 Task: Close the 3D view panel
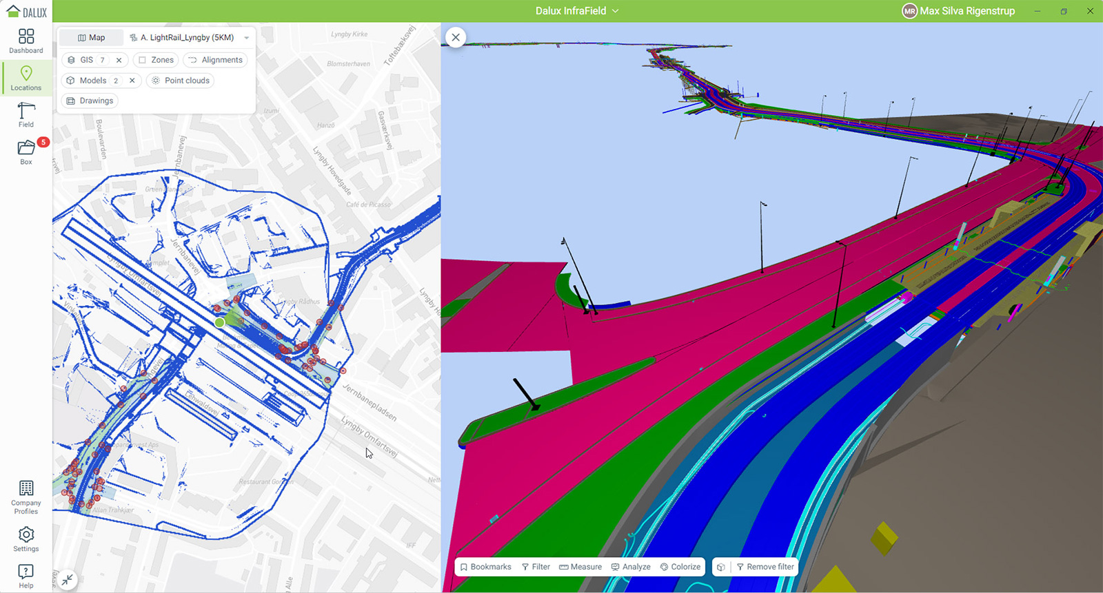tap(456, 37)
